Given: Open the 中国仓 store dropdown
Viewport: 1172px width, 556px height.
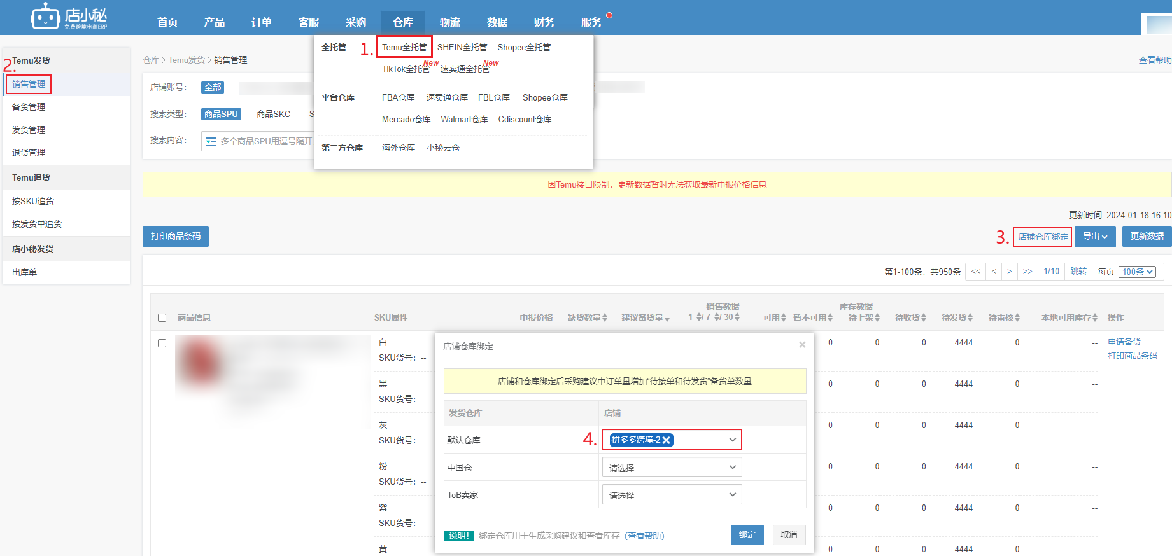Looking at the screenshot, I should 672,468.
